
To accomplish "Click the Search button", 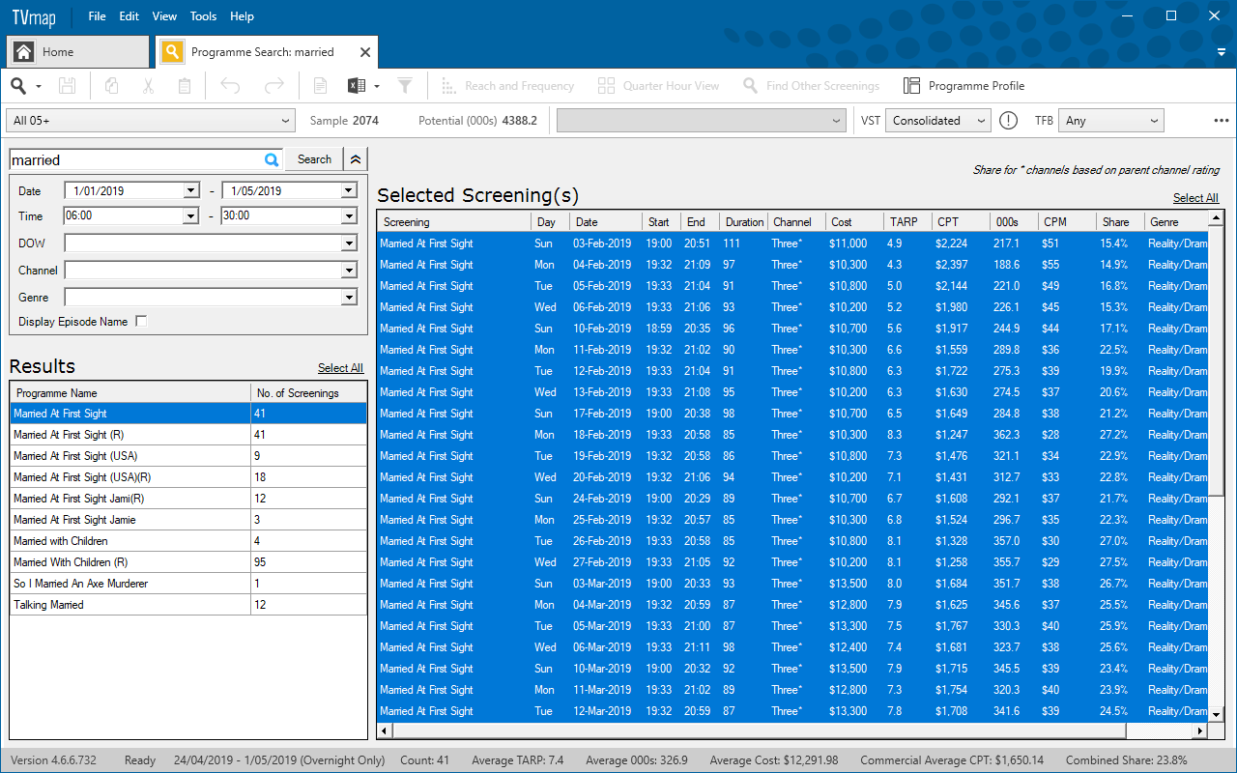I will [314, 159].
